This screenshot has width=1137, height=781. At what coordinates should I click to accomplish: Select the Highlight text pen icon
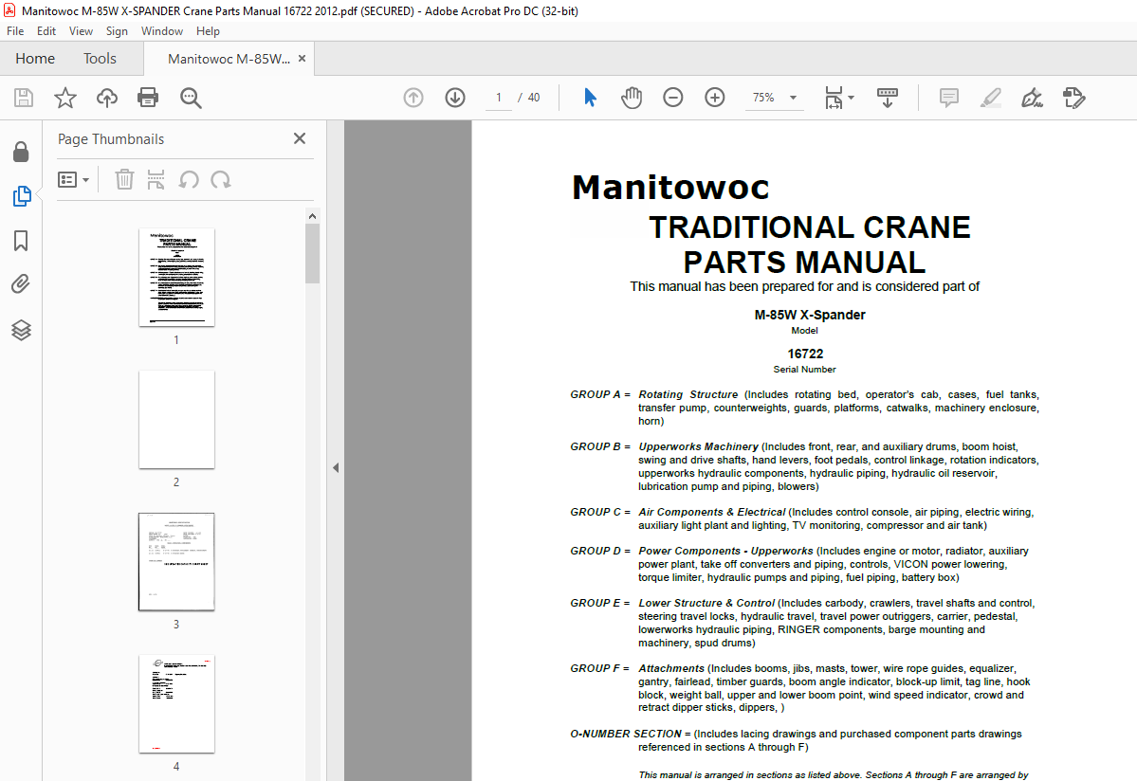[x=991, y=98]
